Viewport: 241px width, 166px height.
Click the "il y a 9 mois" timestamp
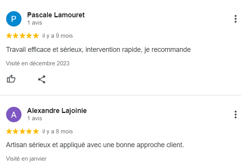[x=58, y=36]
